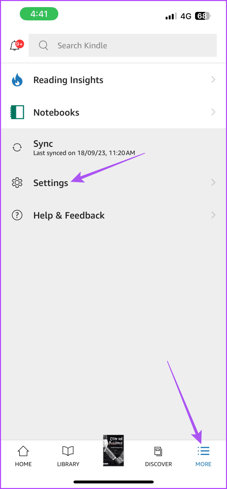Open Settings using its right-facing chevron
The width and height of the screenshot is (227, 489).
tap(213, 182)
